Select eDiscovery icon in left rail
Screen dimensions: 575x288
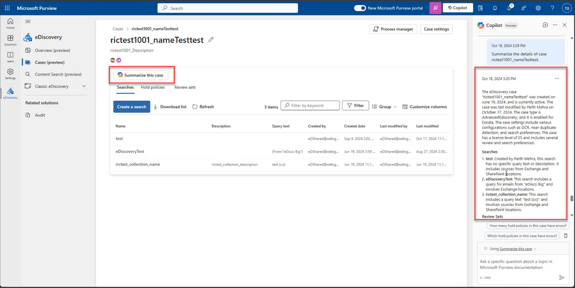click(10, 94)
